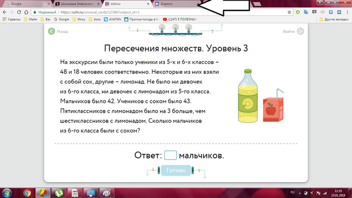Click the apple juice box picture
This screenshot has width=352, height=198.
pyautogui.click(x=273, y=106)
